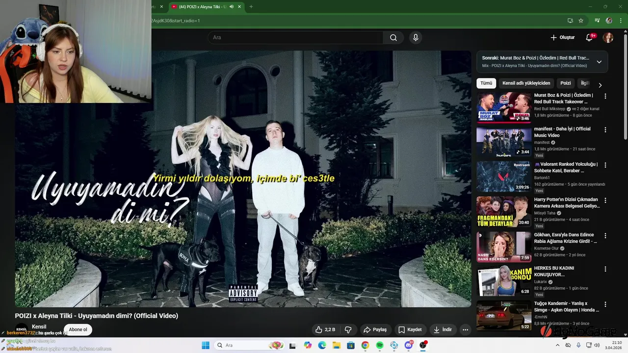Click the Oluştur create button
This screenshot has height=353, width=628.
click(x=562, y=37)
